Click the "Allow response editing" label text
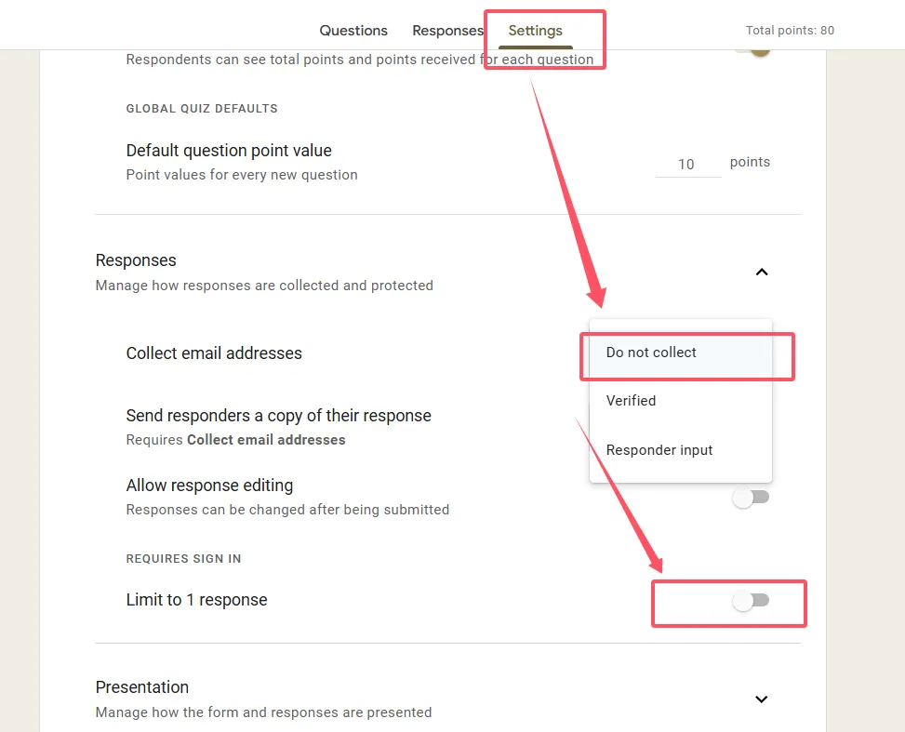The width and height of the screenshot is (905, 732). pyautogui.click(x=209, y=486)
